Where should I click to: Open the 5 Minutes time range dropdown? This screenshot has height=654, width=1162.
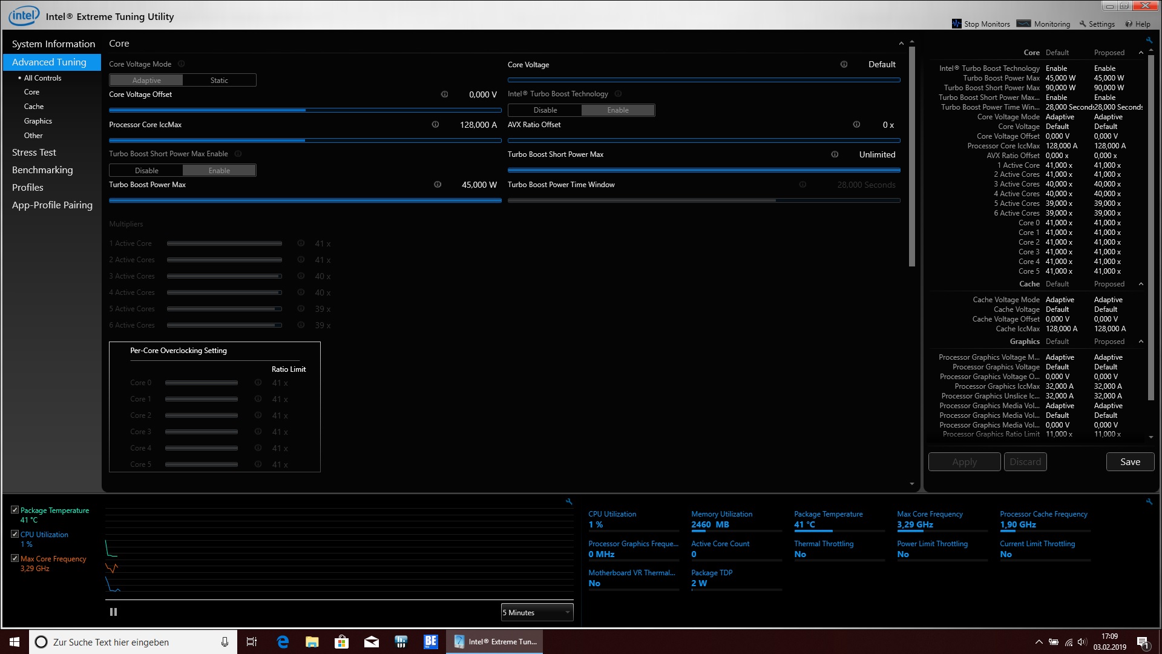(x=537, y=612)
